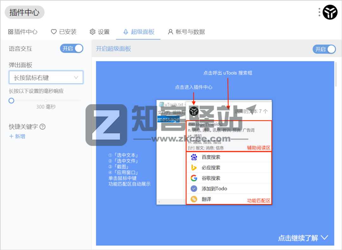Screen dimensions: 342x250
Task: Click the 插件中心 header badge
Action: [24, 13]
